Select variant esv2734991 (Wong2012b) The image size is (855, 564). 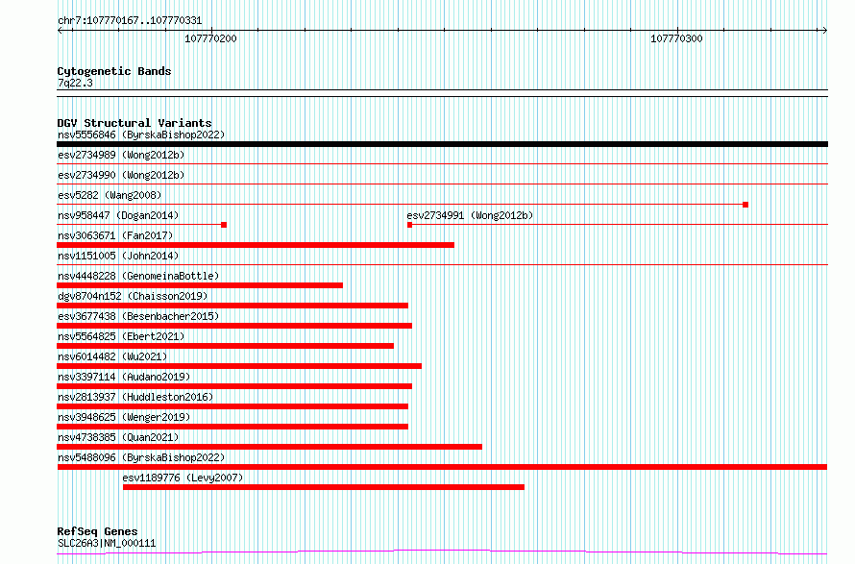point(470,215)
